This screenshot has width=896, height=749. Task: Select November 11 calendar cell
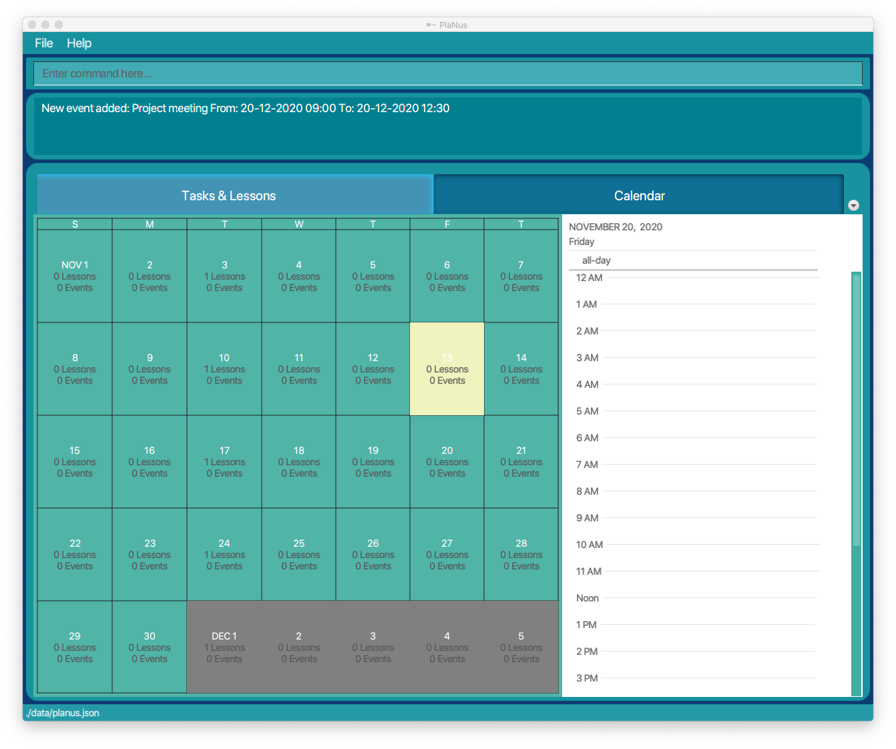pos(298,369)
